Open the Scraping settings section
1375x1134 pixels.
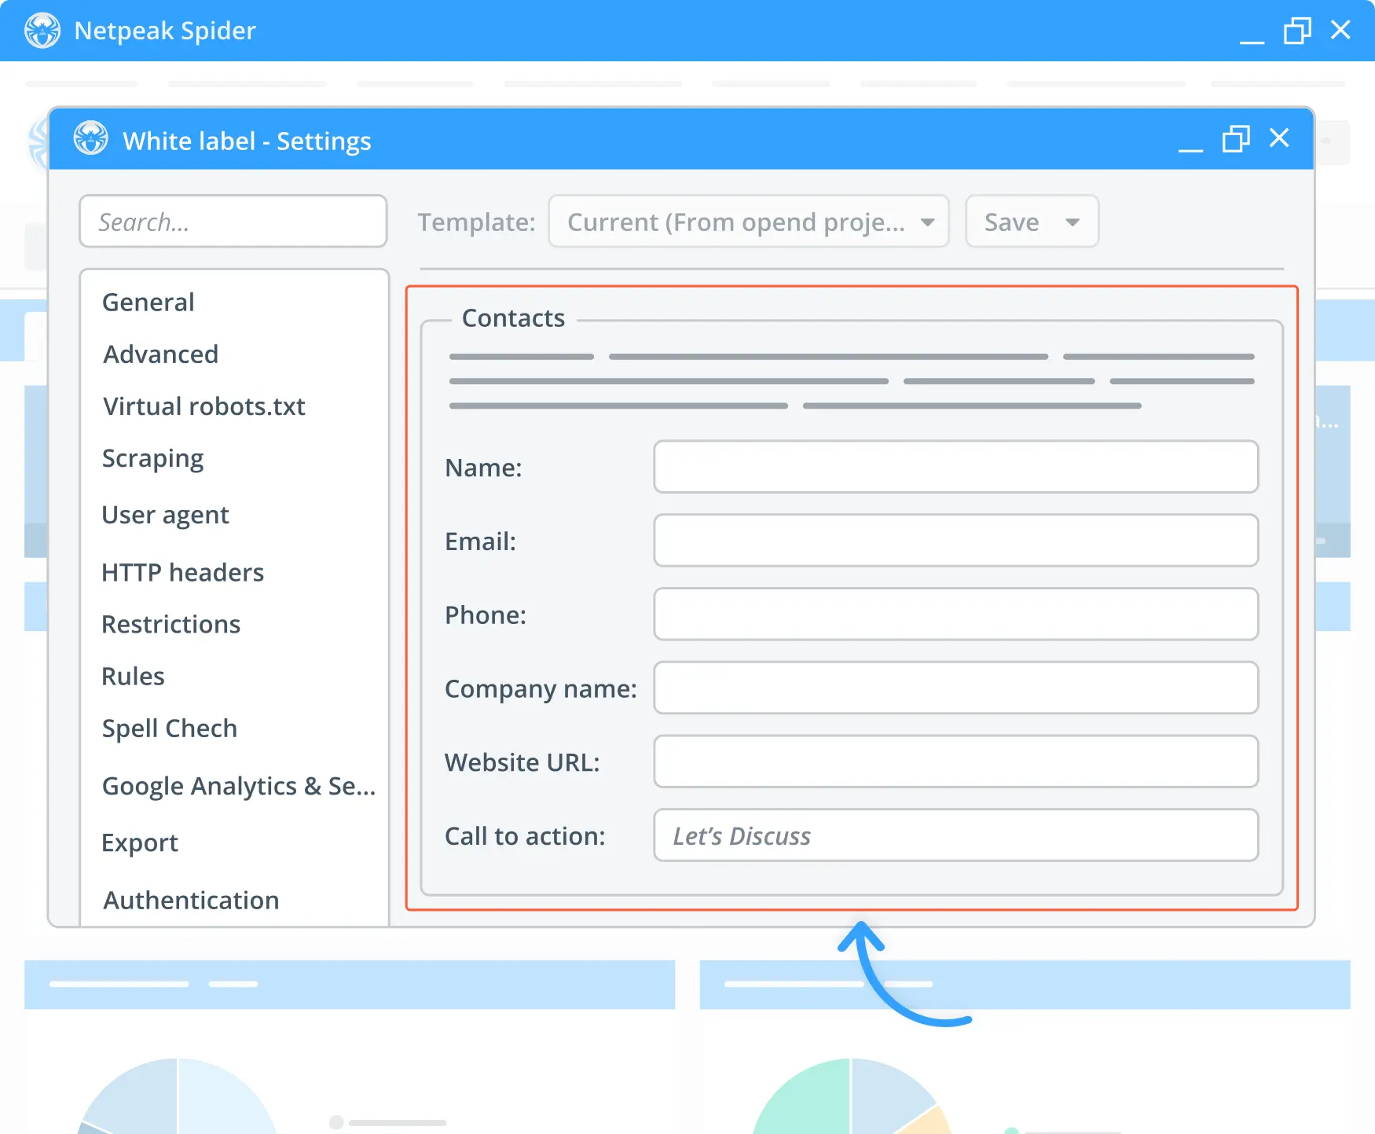click(x=152, y=459)
